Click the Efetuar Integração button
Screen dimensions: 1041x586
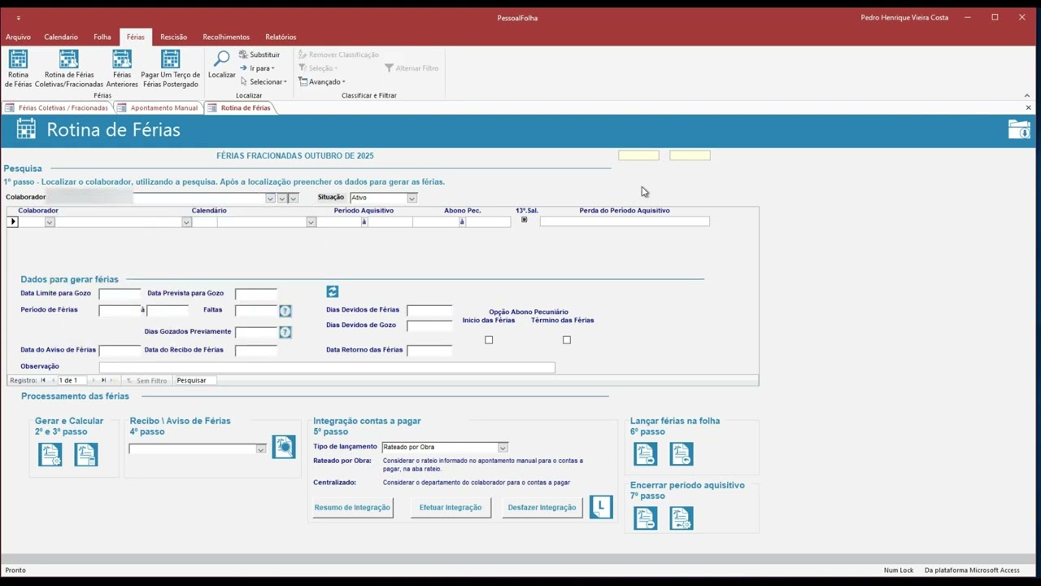click(x=451, y=507)
